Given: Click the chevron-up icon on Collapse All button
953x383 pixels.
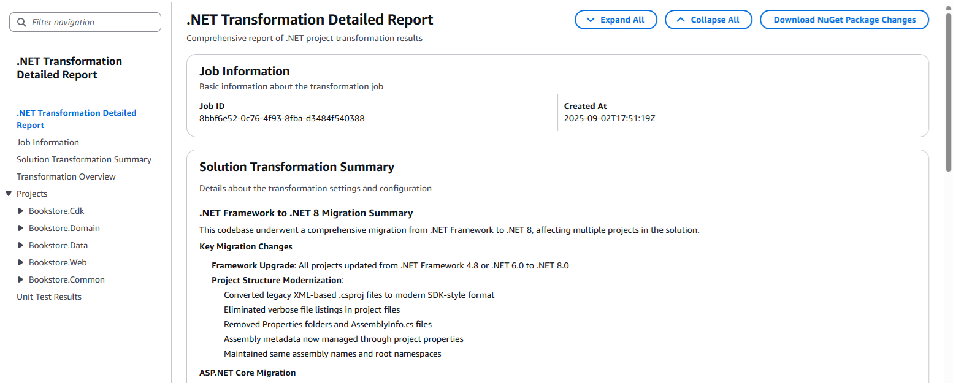Looking at the screenshot, I should click(x=681, y=19).
